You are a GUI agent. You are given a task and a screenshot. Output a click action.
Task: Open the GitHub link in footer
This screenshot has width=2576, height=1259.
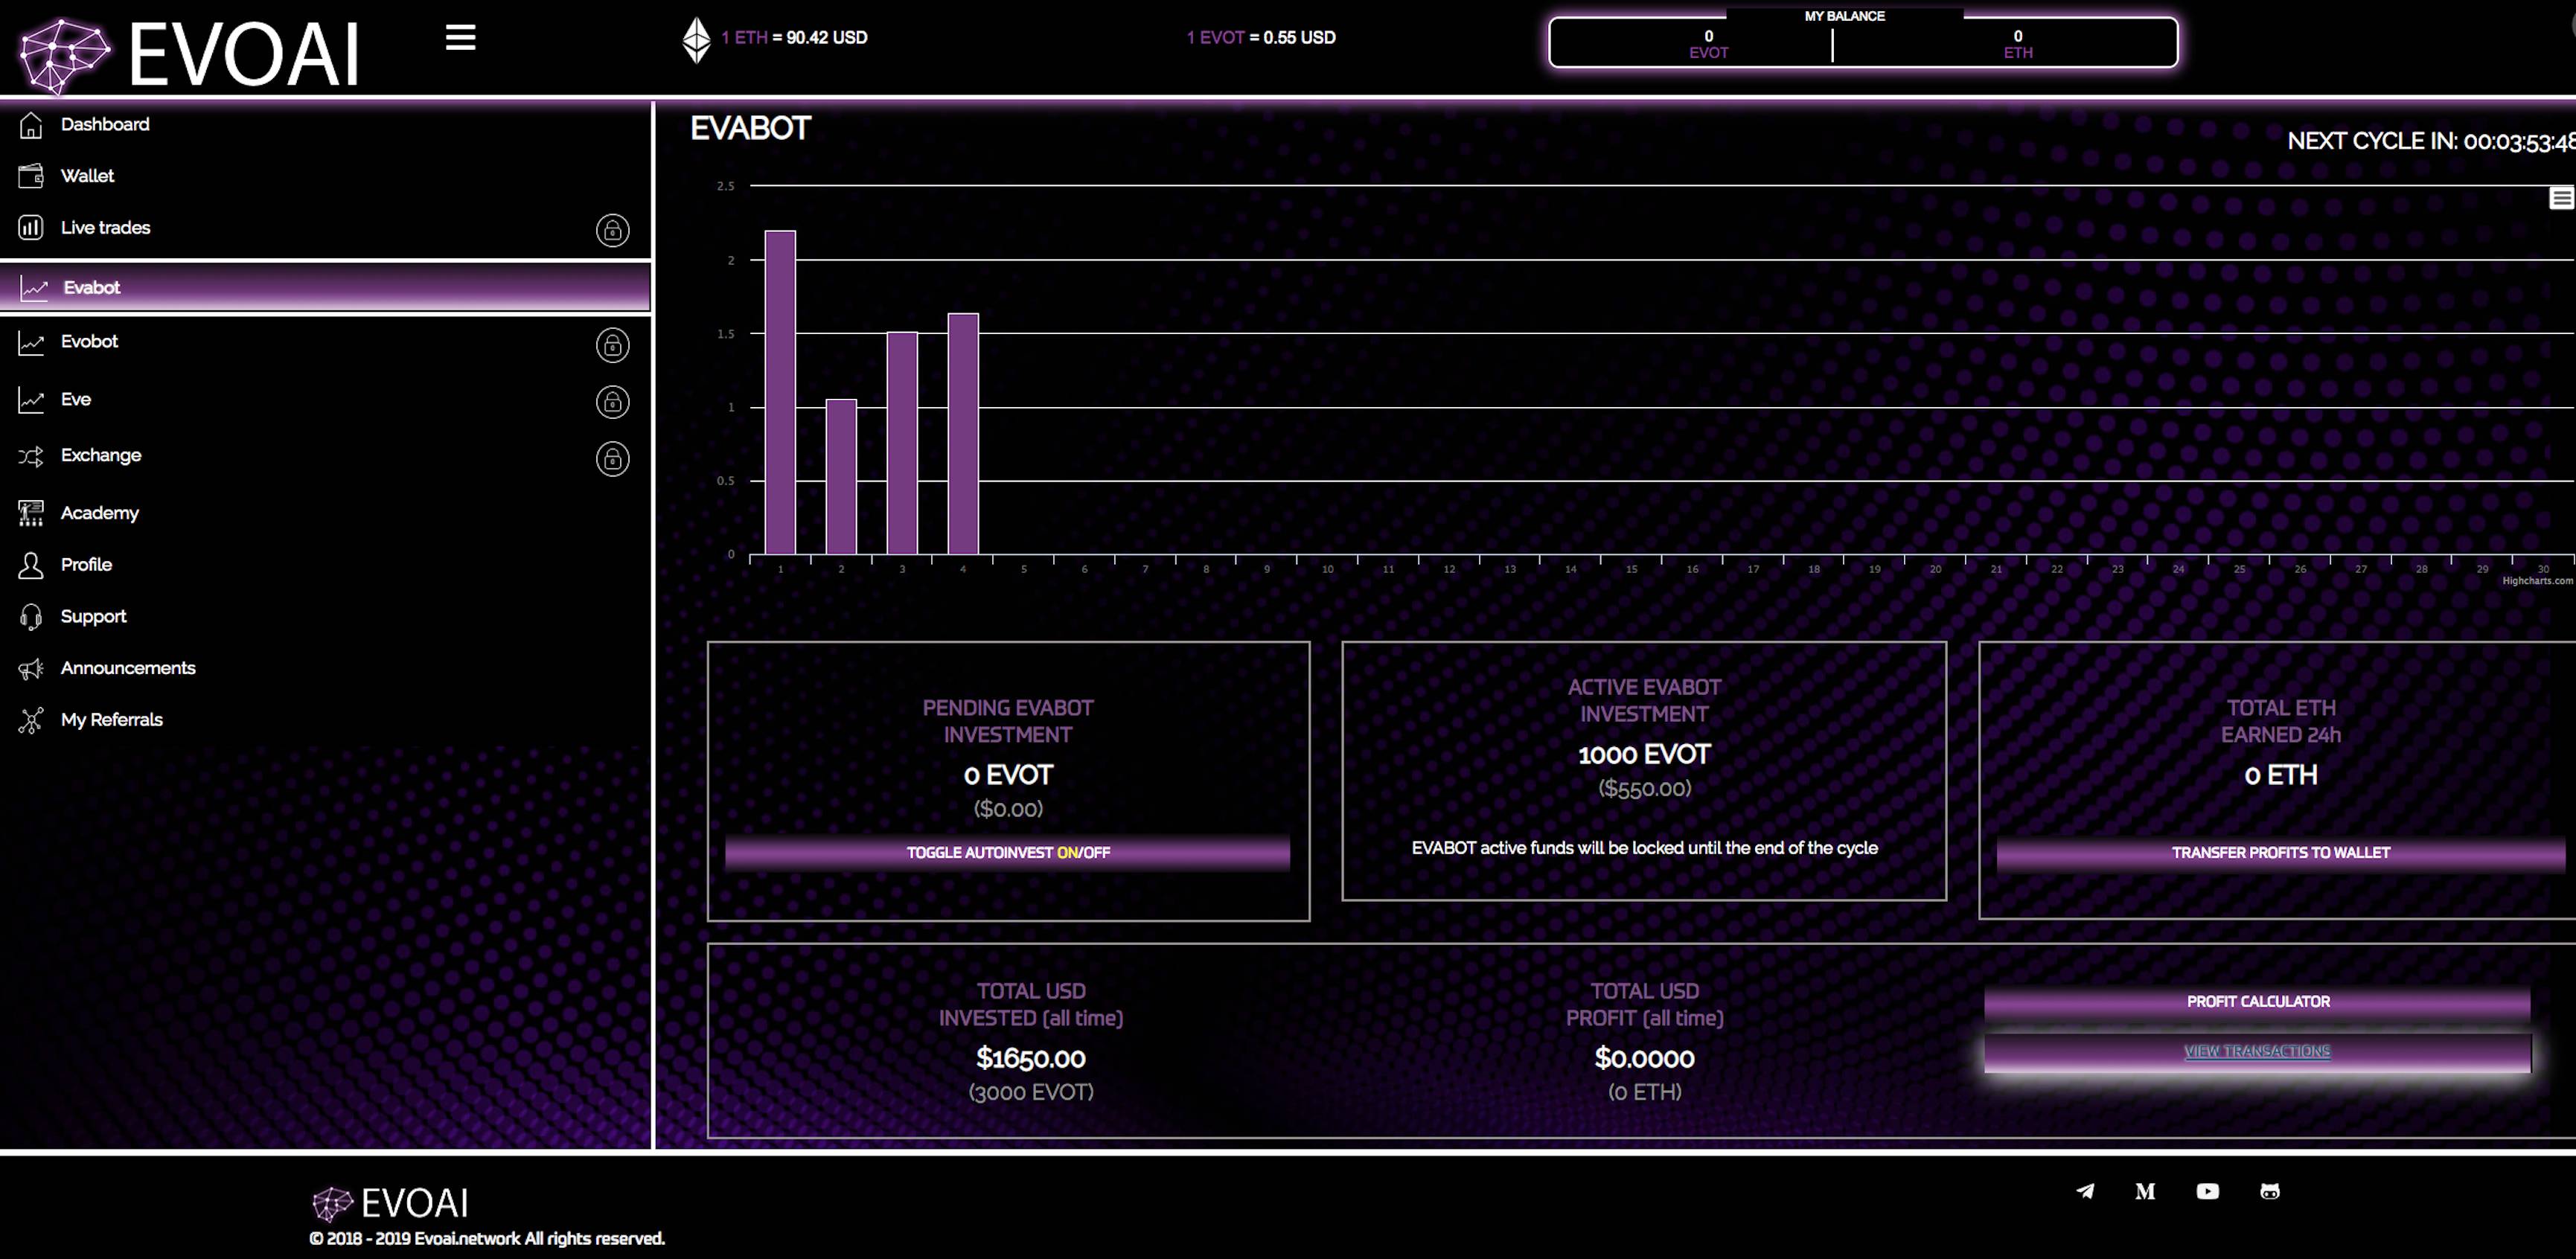(x=2270, y=1191)
